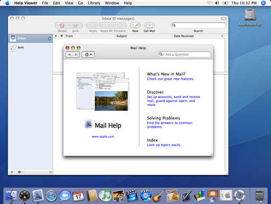Open Dashboard from the Dock

click(x=24, y=196)
